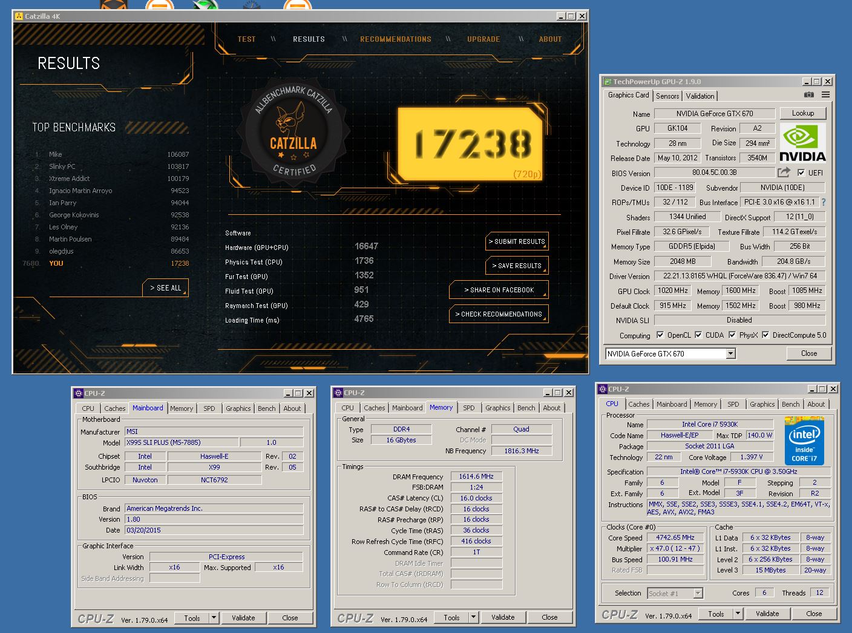Open SPD tab in Memory CPU-Z window

pos(468,408)
